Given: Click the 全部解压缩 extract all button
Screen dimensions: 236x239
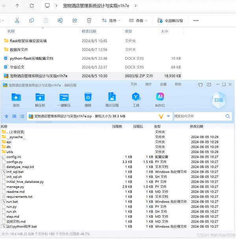Looking at the screenshot, I should 170,21.
